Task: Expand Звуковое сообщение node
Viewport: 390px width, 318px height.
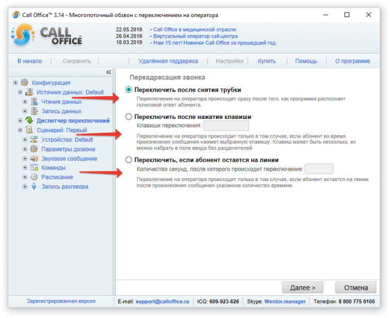Action: click(25, 159)
